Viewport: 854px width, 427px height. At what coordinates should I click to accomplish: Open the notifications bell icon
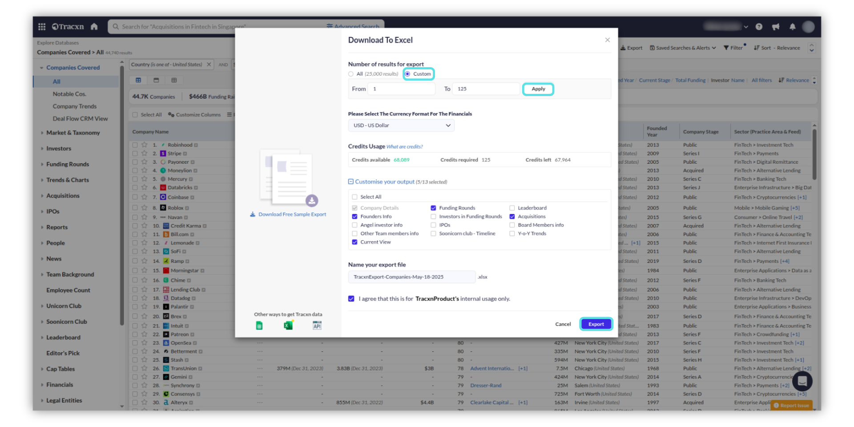point(792,27)
